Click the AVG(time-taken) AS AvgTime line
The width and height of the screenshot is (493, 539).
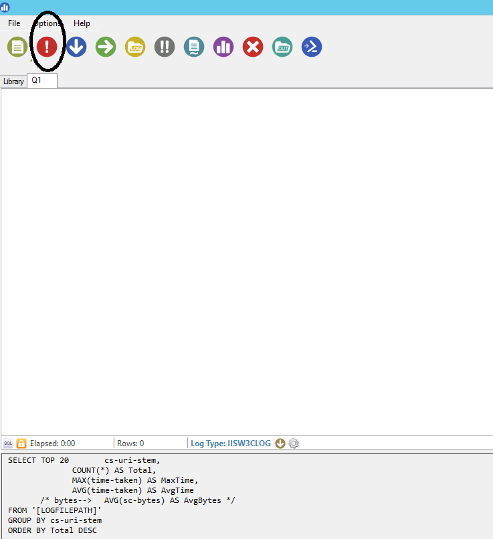[x=133, y=490]
